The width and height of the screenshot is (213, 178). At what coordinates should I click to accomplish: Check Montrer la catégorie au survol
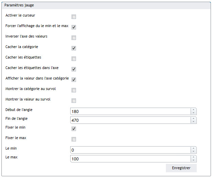pyautogui.click(x=74, y=90)
